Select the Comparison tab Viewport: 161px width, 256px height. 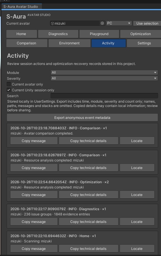[27, 43]
